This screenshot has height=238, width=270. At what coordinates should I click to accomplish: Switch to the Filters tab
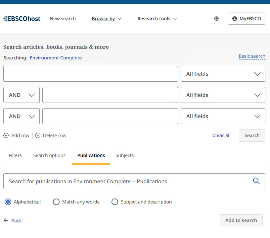[x=15, y=155]
